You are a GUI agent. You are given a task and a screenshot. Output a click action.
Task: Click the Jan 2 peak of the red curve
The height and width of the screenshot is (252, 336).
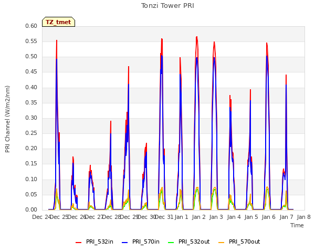[x=197, y=37]
